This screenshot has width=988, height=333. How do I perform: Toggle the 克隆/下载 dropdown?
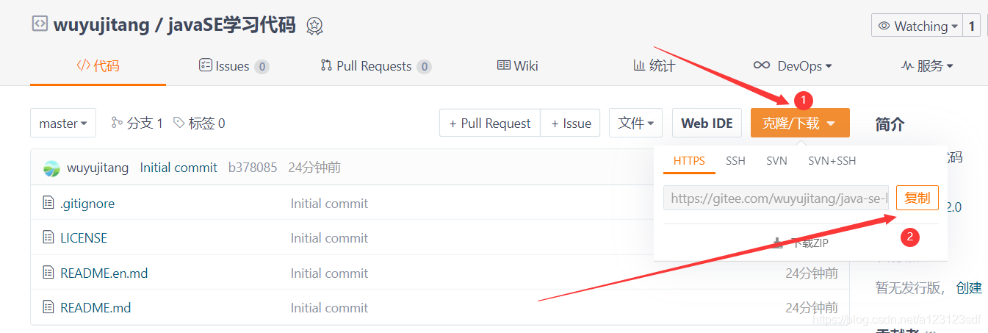click(x=800, y=123)
